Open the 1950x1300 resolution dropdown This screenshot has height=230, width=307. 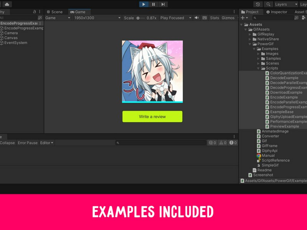point(97,18)
